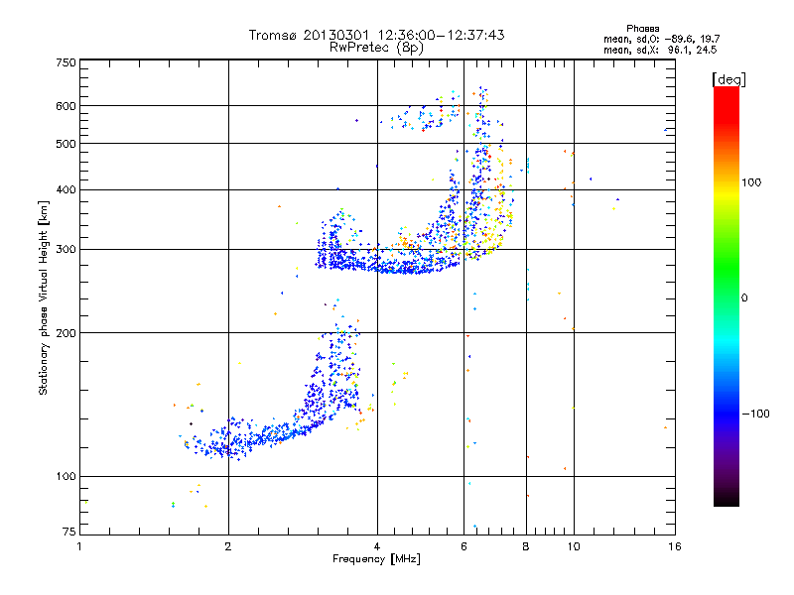This screenshot has height=595, width=794.
Task: Click the 'mean, sd,X: 96.1, 24.5' text
Action: [660, 50]
